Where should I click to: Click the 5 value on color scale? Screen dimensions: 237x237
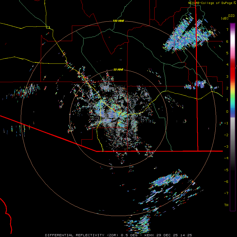[x=227, y=53]
